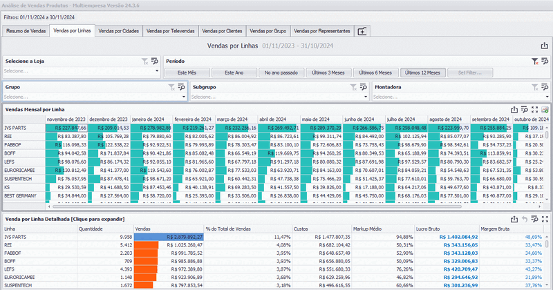Select the novembro de 2023 column header
The image size is (553, 290).
[x=66, y=119]
